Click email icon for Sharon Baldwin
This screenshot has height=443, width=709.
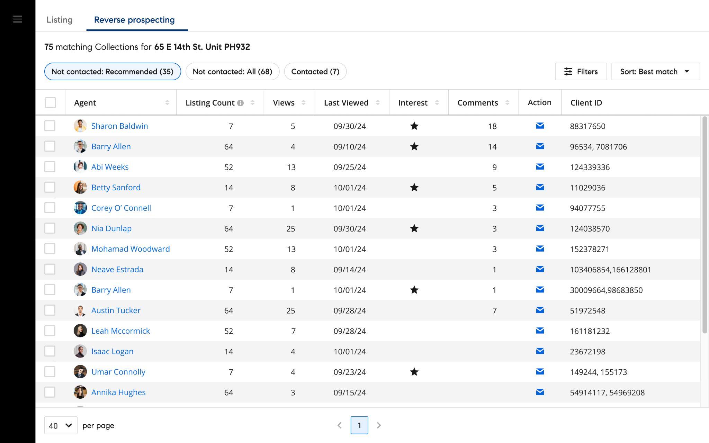tap(540, 126)
